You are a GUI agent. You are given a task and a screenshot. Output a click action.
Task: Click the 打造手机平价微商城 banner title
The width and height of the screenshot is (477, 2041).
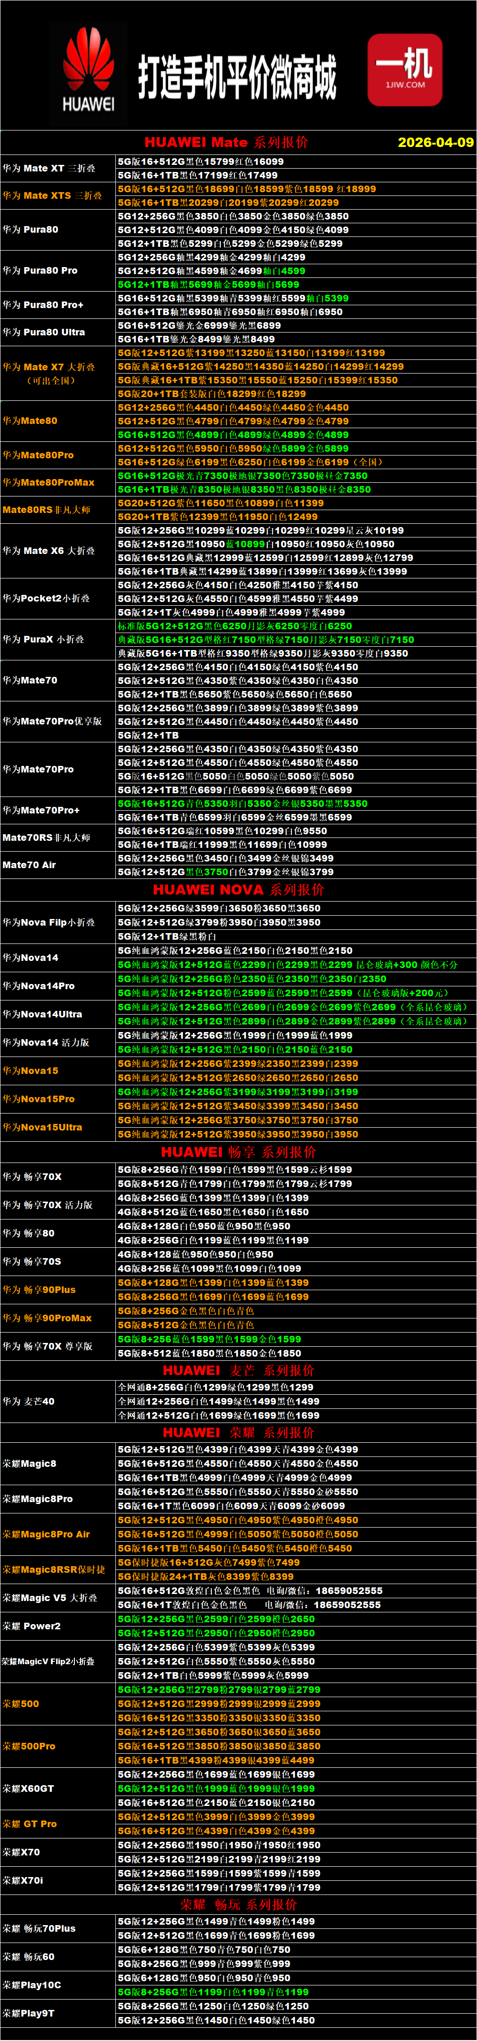click(x=237, y=77)
